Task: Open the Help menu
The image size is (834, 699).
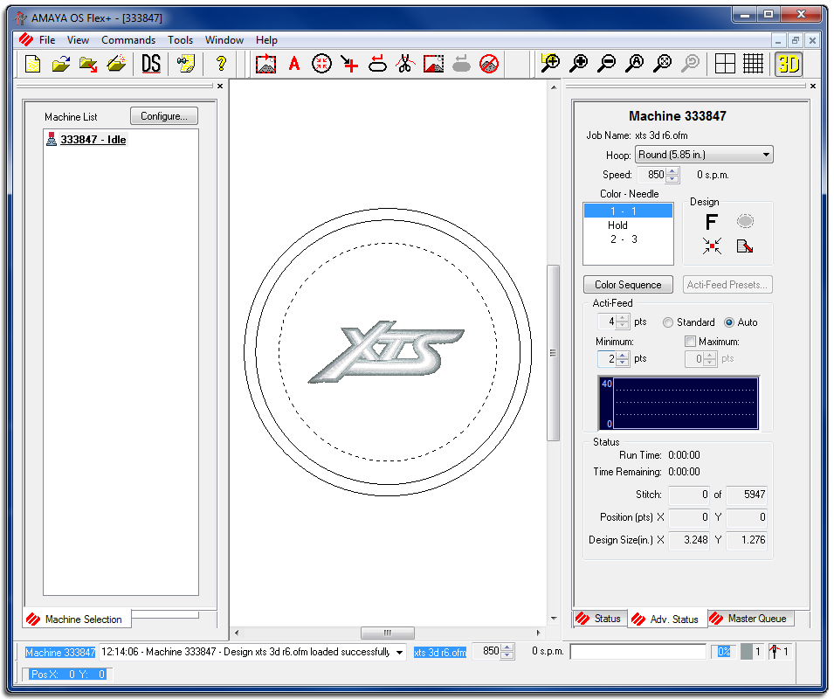Action: (x=266, y=40)
